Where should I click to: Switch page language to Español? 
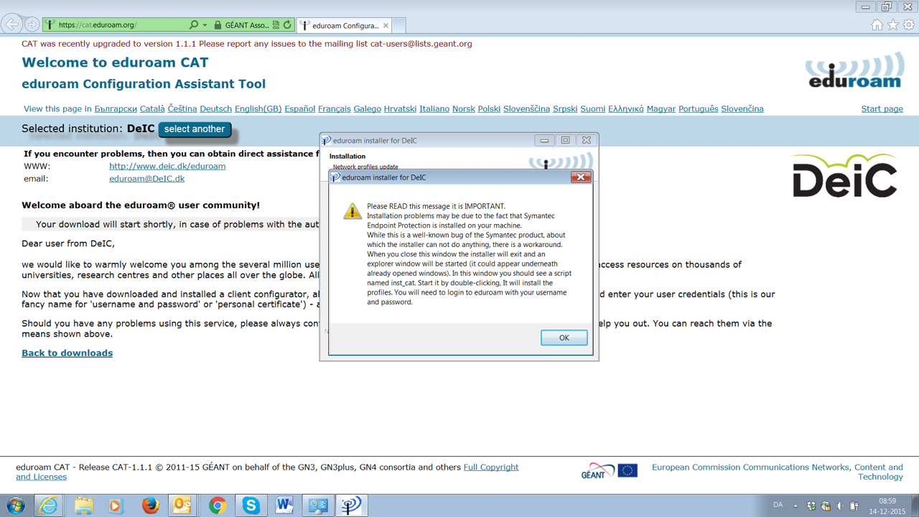point(299,109)
